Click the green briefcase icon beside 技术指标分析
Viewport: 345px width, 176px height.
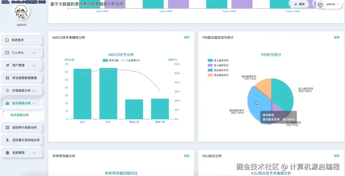pos(7,103)
